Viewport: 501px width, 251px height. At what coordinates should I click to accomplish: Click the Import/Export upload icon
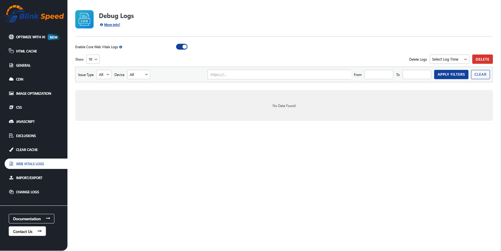tap(11, 178)
